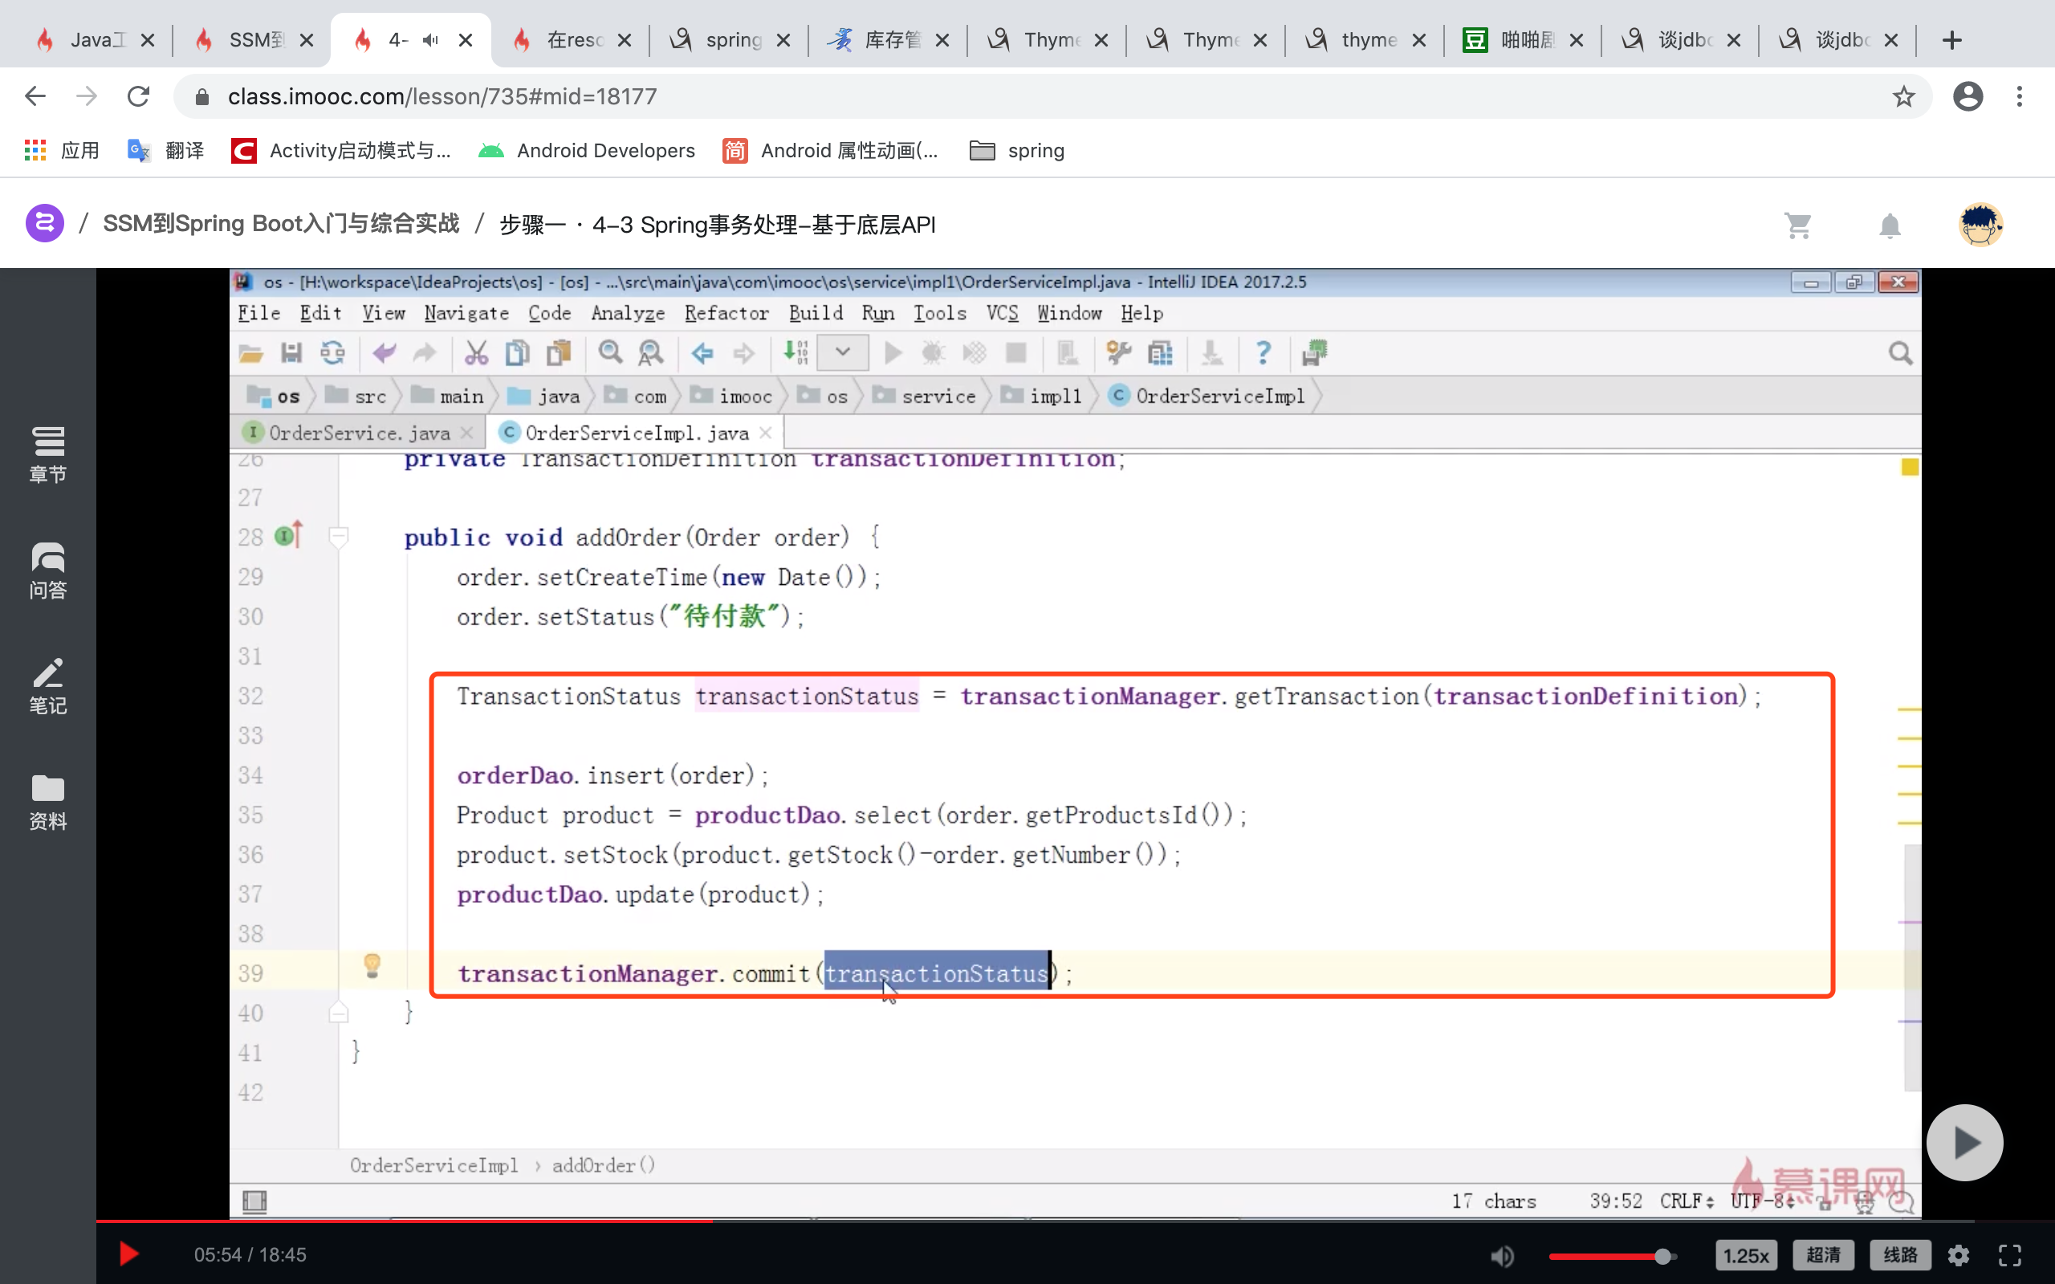
Task: Open the 超清 video quality selector
Action: [x=1822, y=1255]
